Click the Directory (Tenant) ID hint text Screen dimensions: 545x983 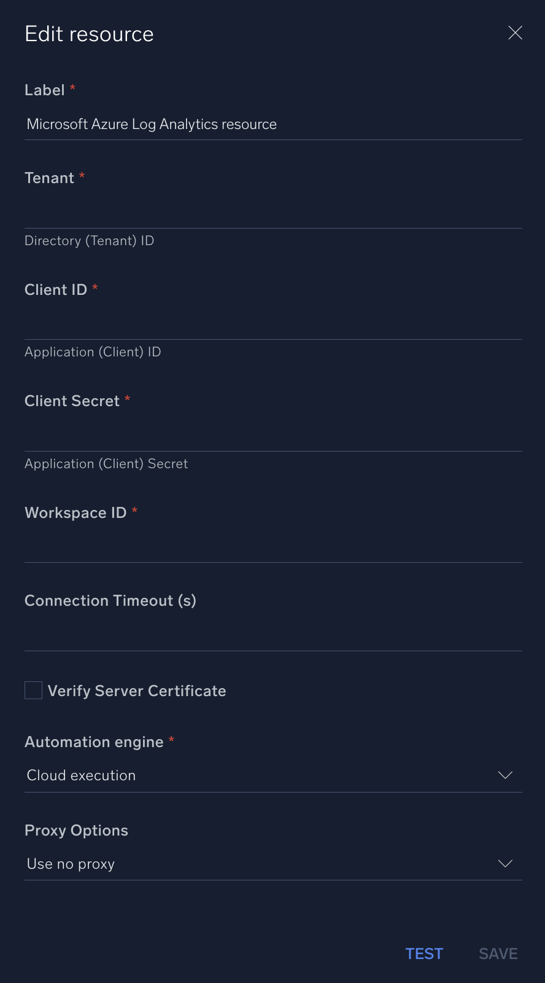(90, 240)
